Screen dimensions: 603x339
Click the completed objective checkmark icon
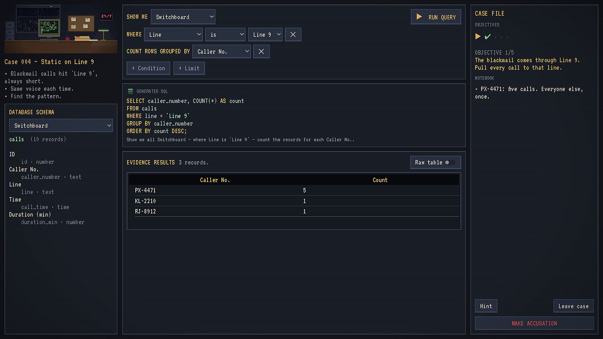487,37
